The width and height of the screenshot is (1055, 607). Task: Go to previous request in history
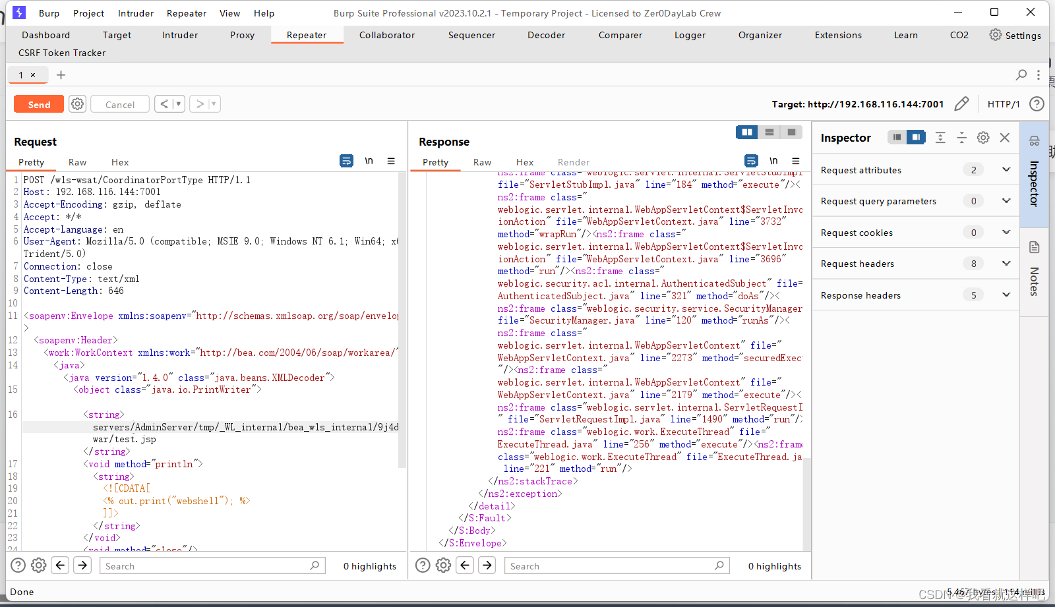click(x=164, y=104)
